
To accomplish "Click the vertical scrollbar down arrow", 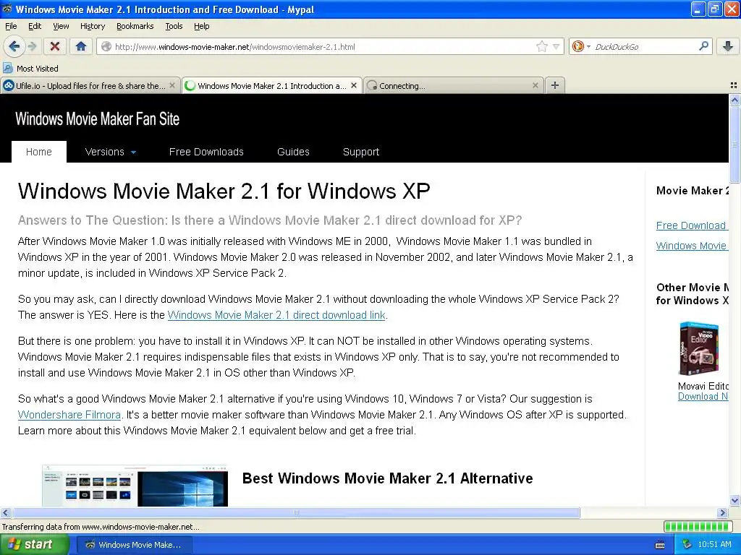I will (x=734, y=500).
